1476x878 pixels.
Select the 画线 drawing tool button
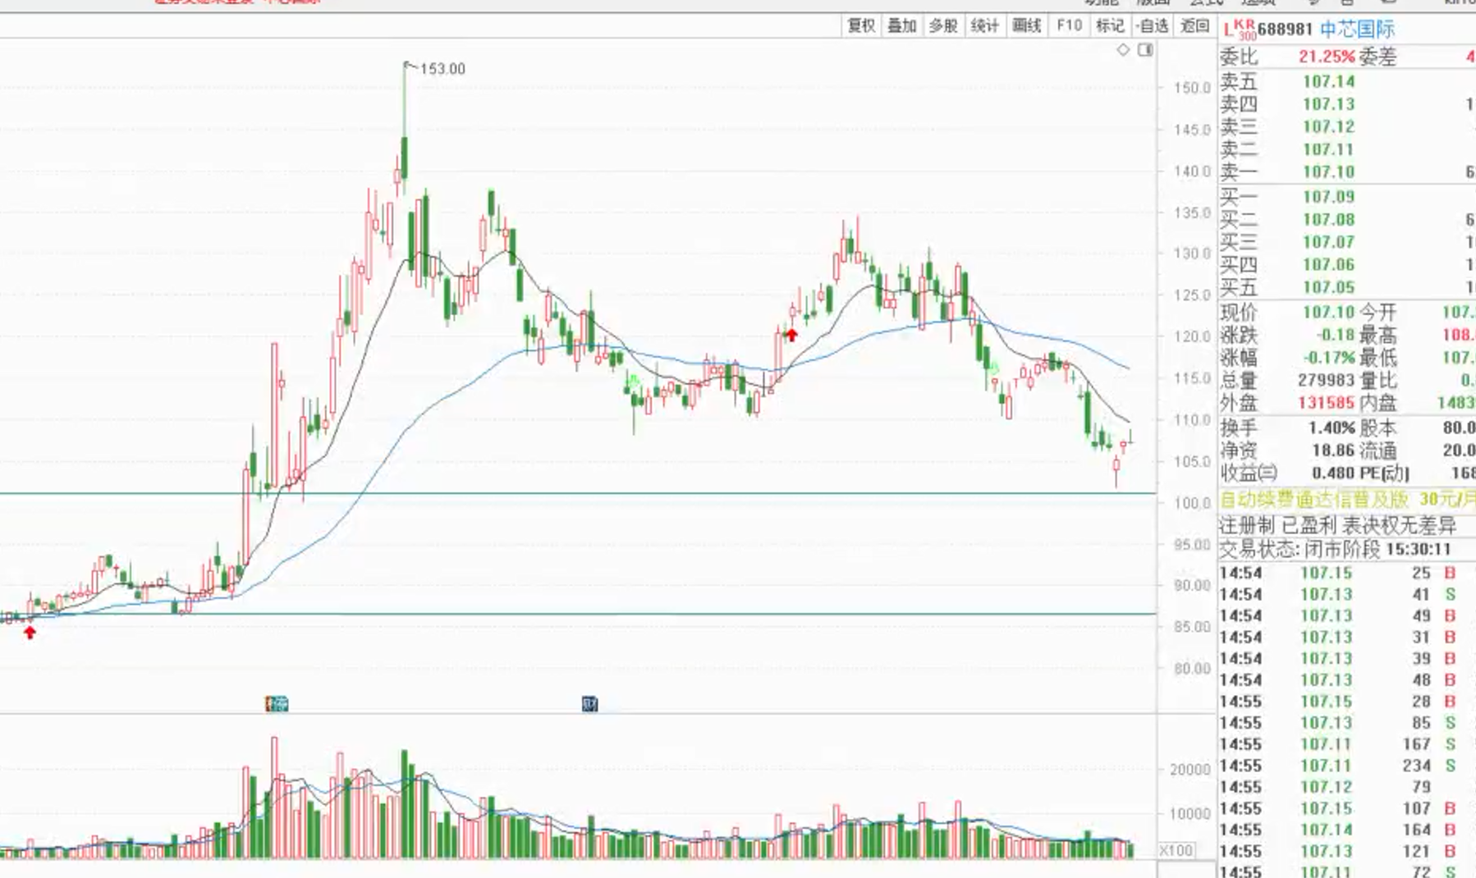(x=1027, y=25)
